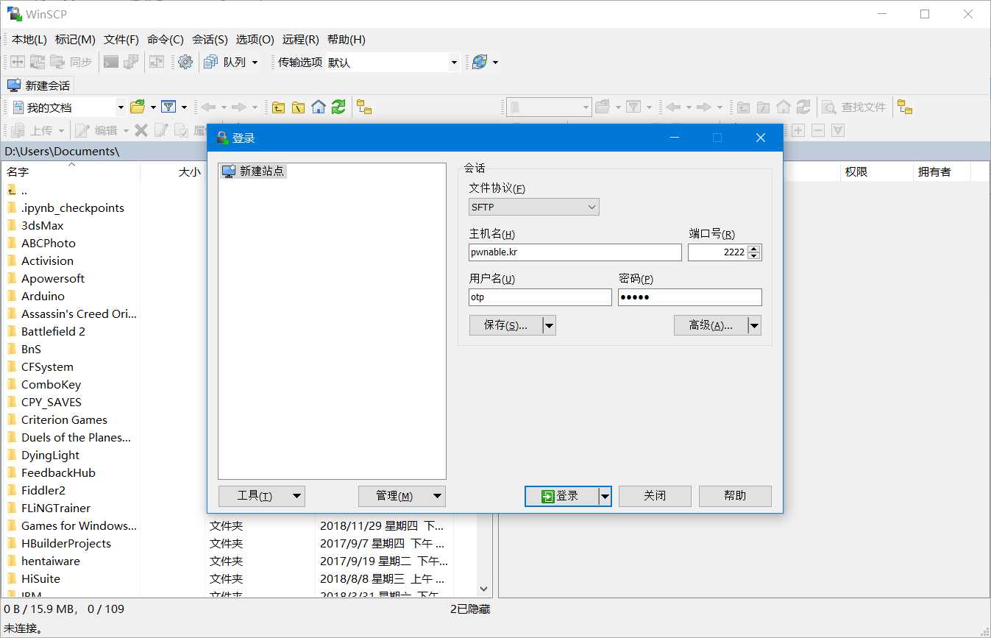Click the queue (队列) toolbar icon
This screenshot has width=991, height=638.
click(211, 63)
